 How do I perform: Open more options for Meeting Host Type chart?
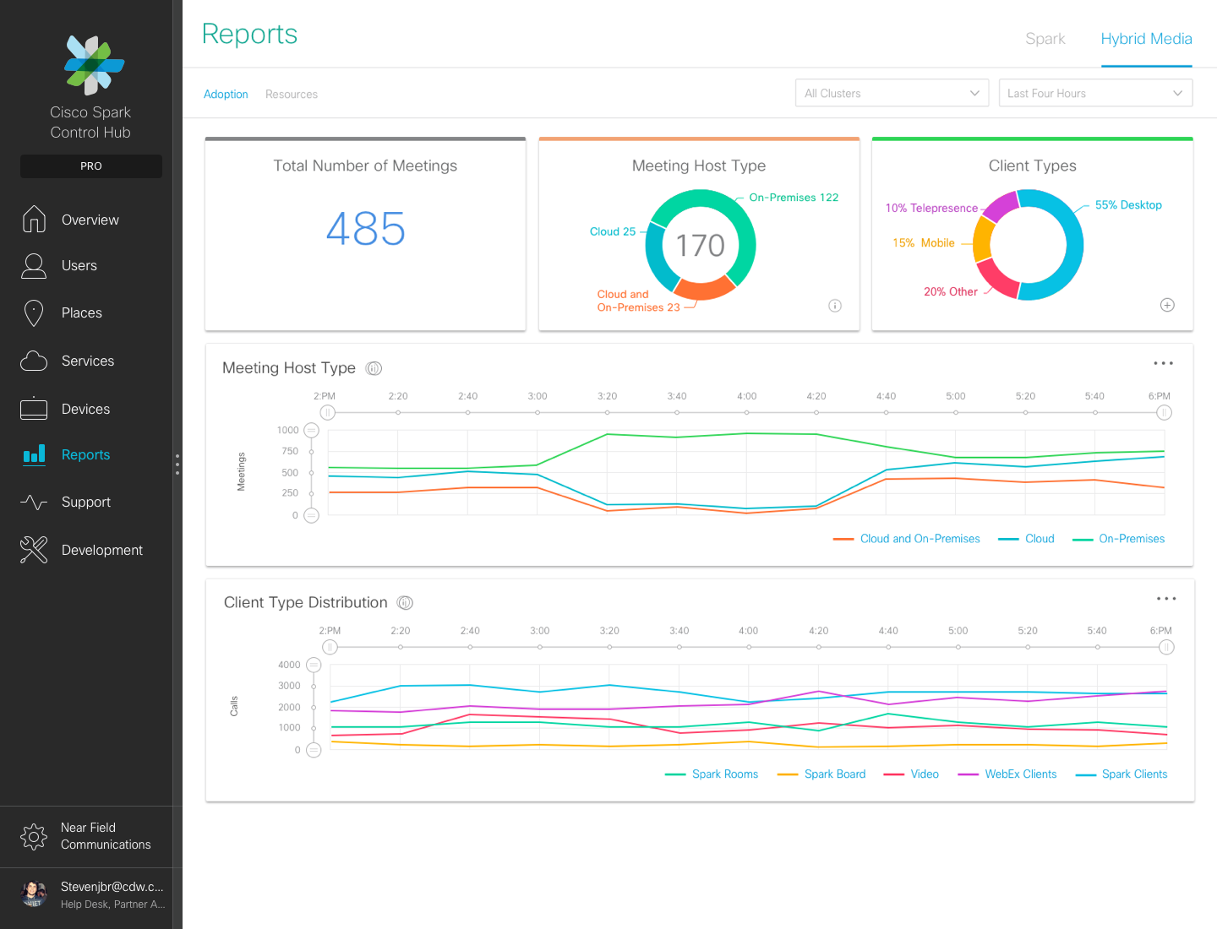click(1164, 363)
